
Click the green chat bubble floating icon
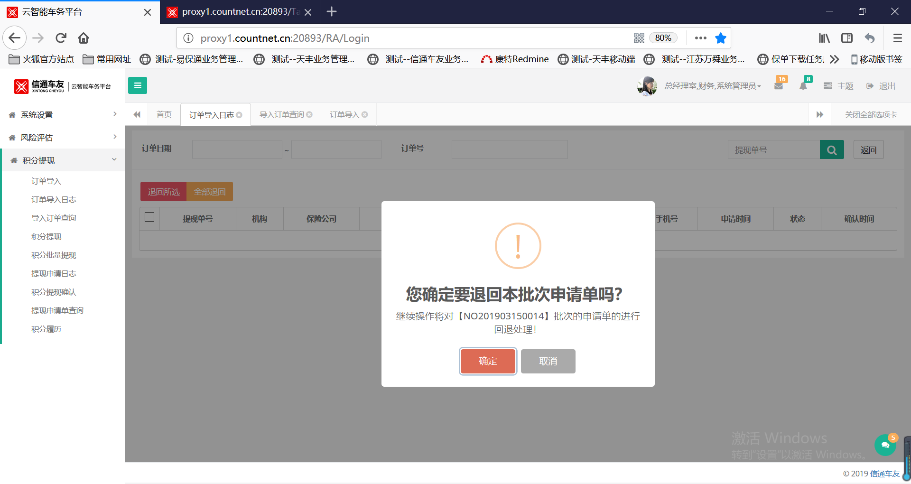[x=885, y=445]
